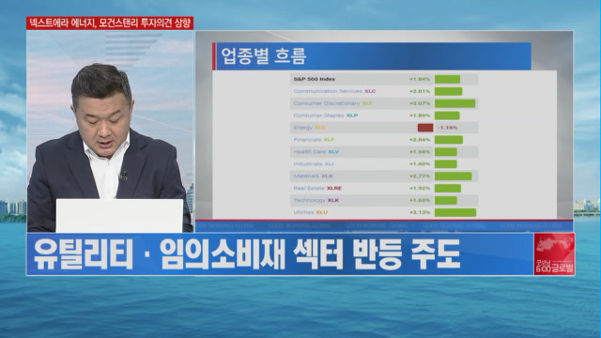The width and height of the screenshot is (601, 338).
Task: Click the green Consumer Discretionary XLY bar
Action: (455, 103)
